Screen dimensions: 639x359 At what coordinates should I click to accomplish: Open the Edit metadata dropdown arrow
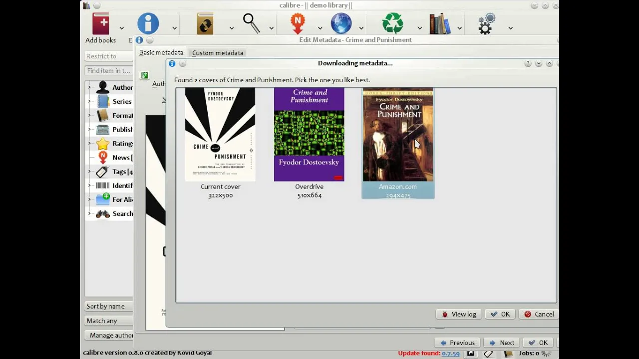pyautogui.click(x=174, y=28)
